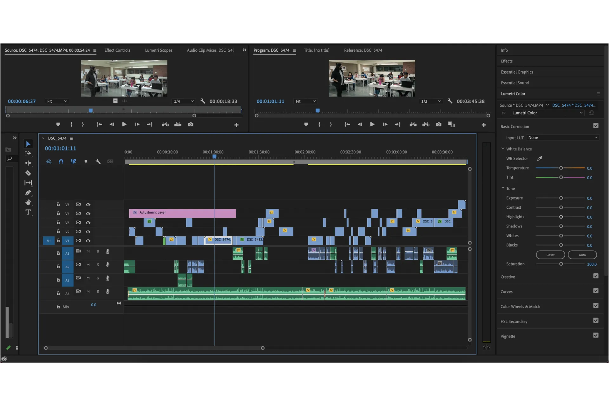Select the Pen tool
The height and width of the screenshot is (406, 609).
[x=28, y=193]
